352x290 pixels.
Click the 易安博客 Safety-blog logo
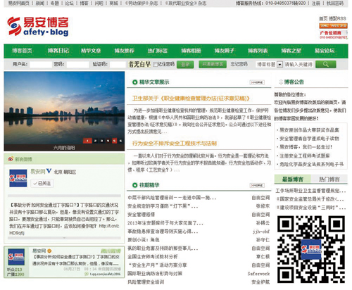38,26
